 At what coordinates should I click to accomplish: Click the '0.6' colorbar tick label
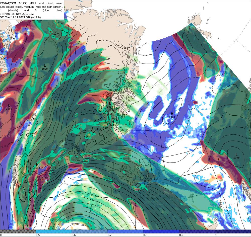pyautogui.click(x=74, y=235)
